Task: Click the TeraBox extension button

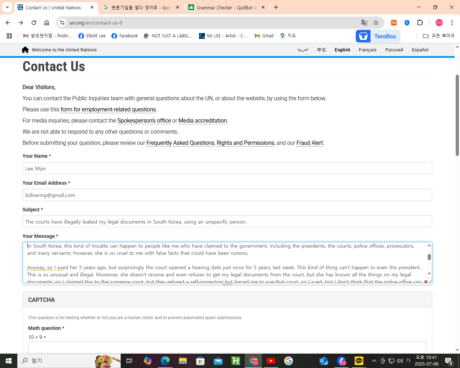Action: [378, 36]
